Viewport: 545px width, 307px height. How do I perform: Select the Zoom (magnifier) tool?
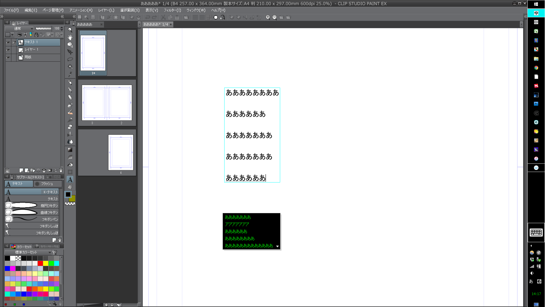pos(70,30)
